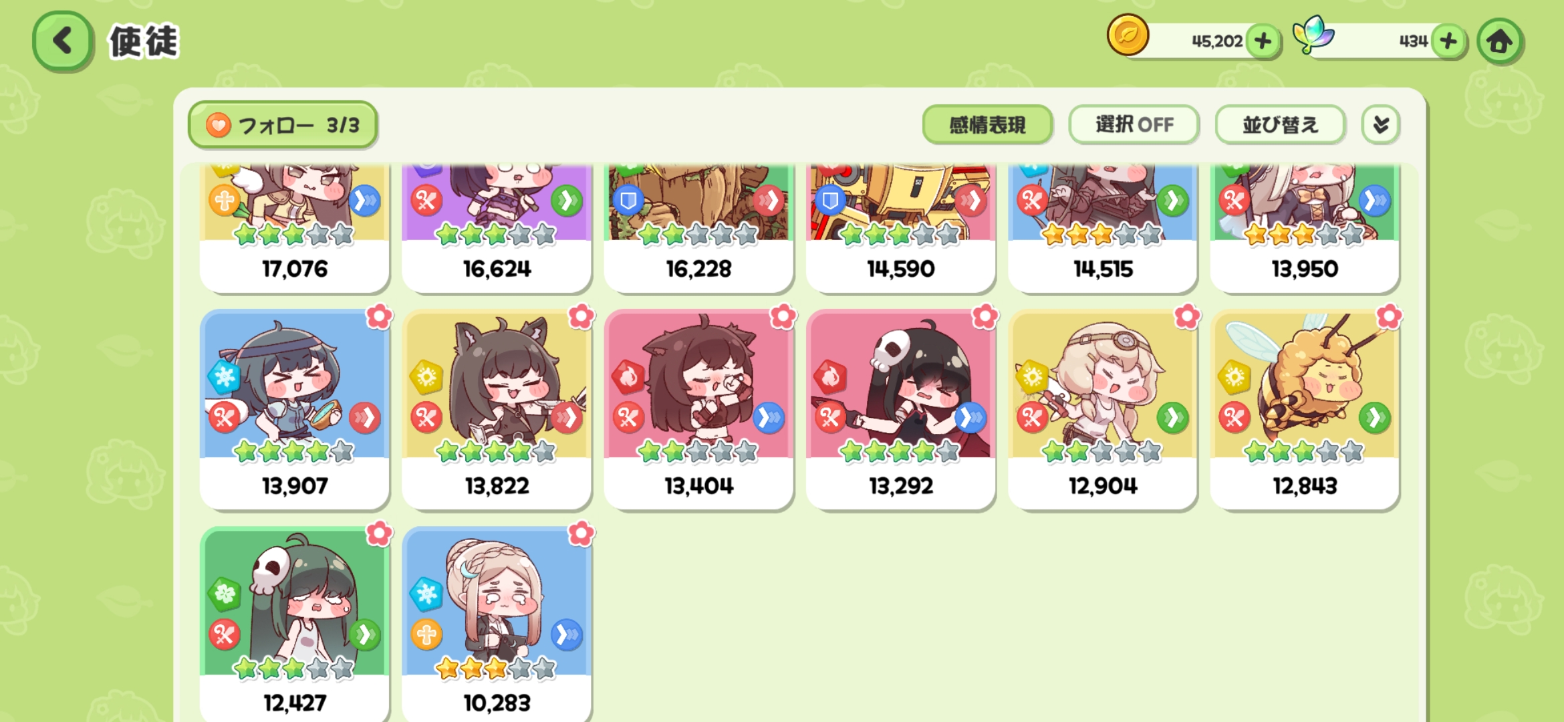
Task: Add butterfly gems with the plus icon
Action: (x=1448, y=41)
